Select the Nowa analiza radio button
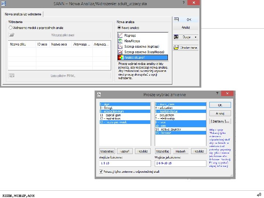 (119, 27)
